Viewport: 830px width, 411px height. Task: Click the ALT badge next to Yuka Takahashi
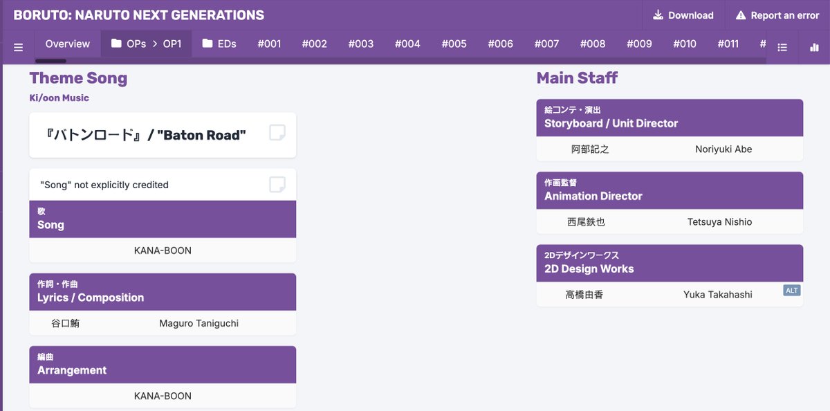791,290
